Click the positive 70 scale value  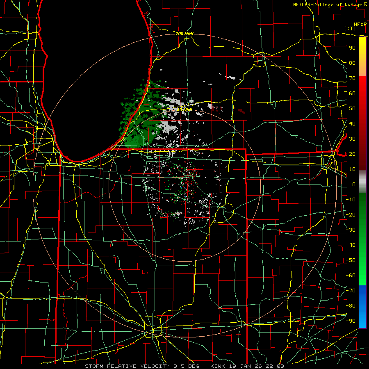tap(352, 78)
